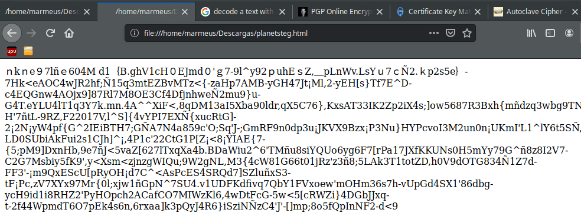The width and height of the screenshot is (581, 216).
Task: Open page actions three-dots menu
Action: [433, 33]
